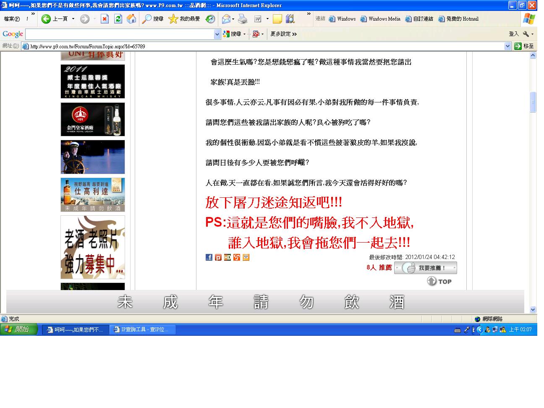The height and width of the screenshot is (408, 544).
Task: Open the 檔案 menu
Action: [x=12, y=19]
